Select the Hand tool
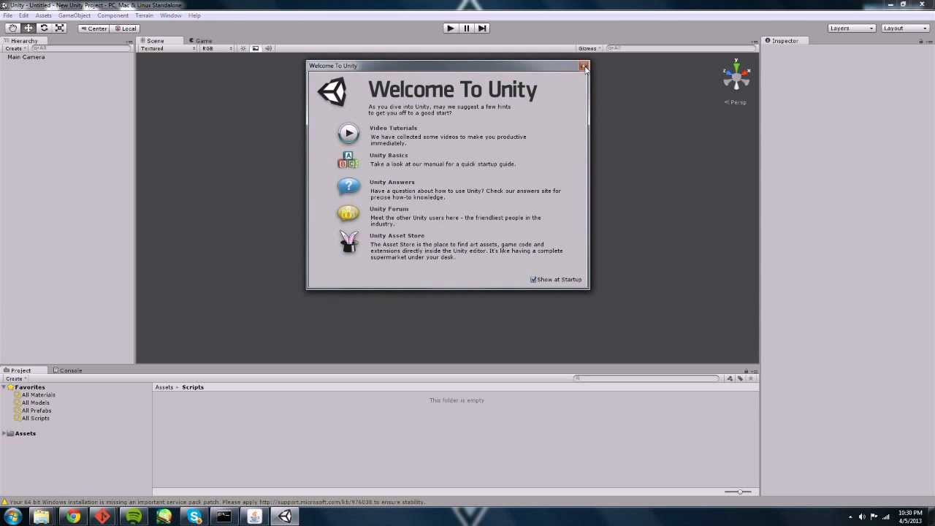 12,28
